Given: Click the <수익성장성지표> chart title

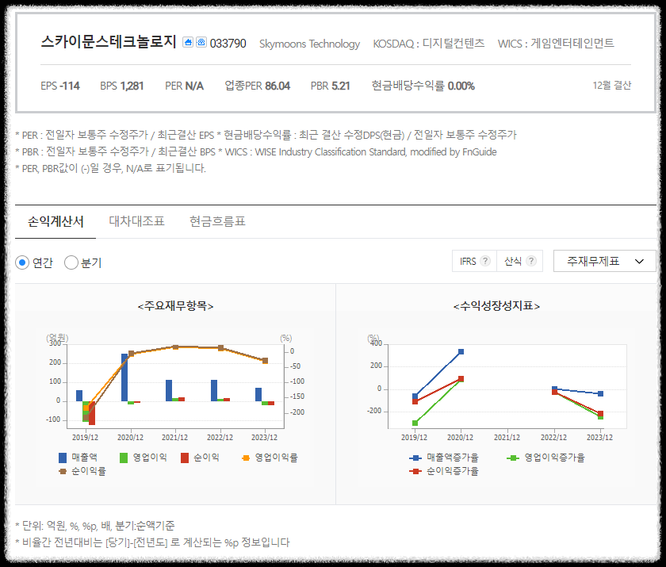Looking at the screenshot, I should click(496, 306).
